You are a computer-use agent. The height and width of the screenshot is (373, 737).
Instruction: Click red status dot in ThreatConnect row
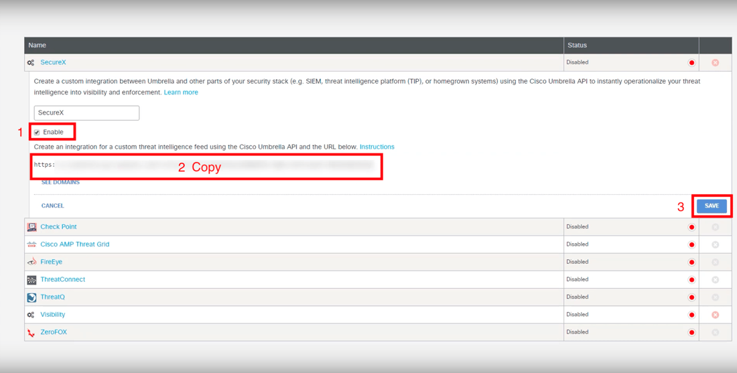coord(691,279)
